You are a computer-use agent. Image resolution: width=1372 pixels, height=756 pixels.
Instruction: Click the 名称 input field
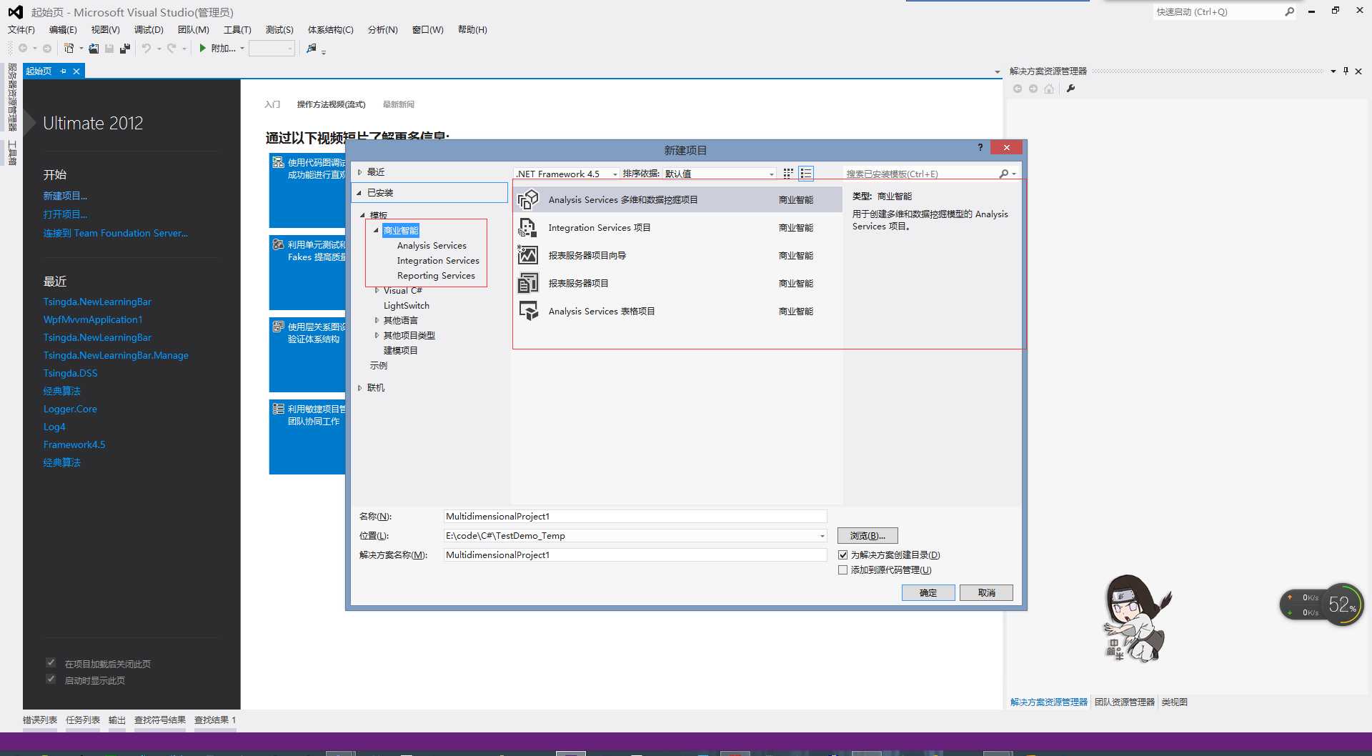[x=635, y=516]
